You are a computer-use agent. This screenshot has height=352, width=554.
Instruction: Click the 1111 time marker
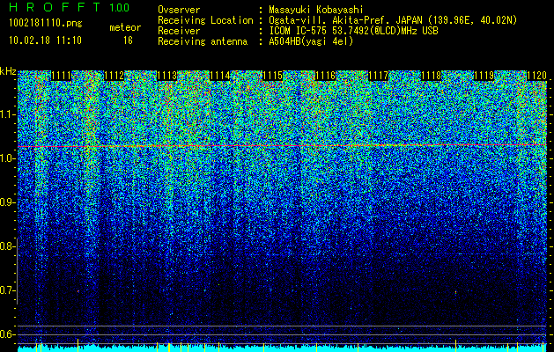tap(61, 76)
